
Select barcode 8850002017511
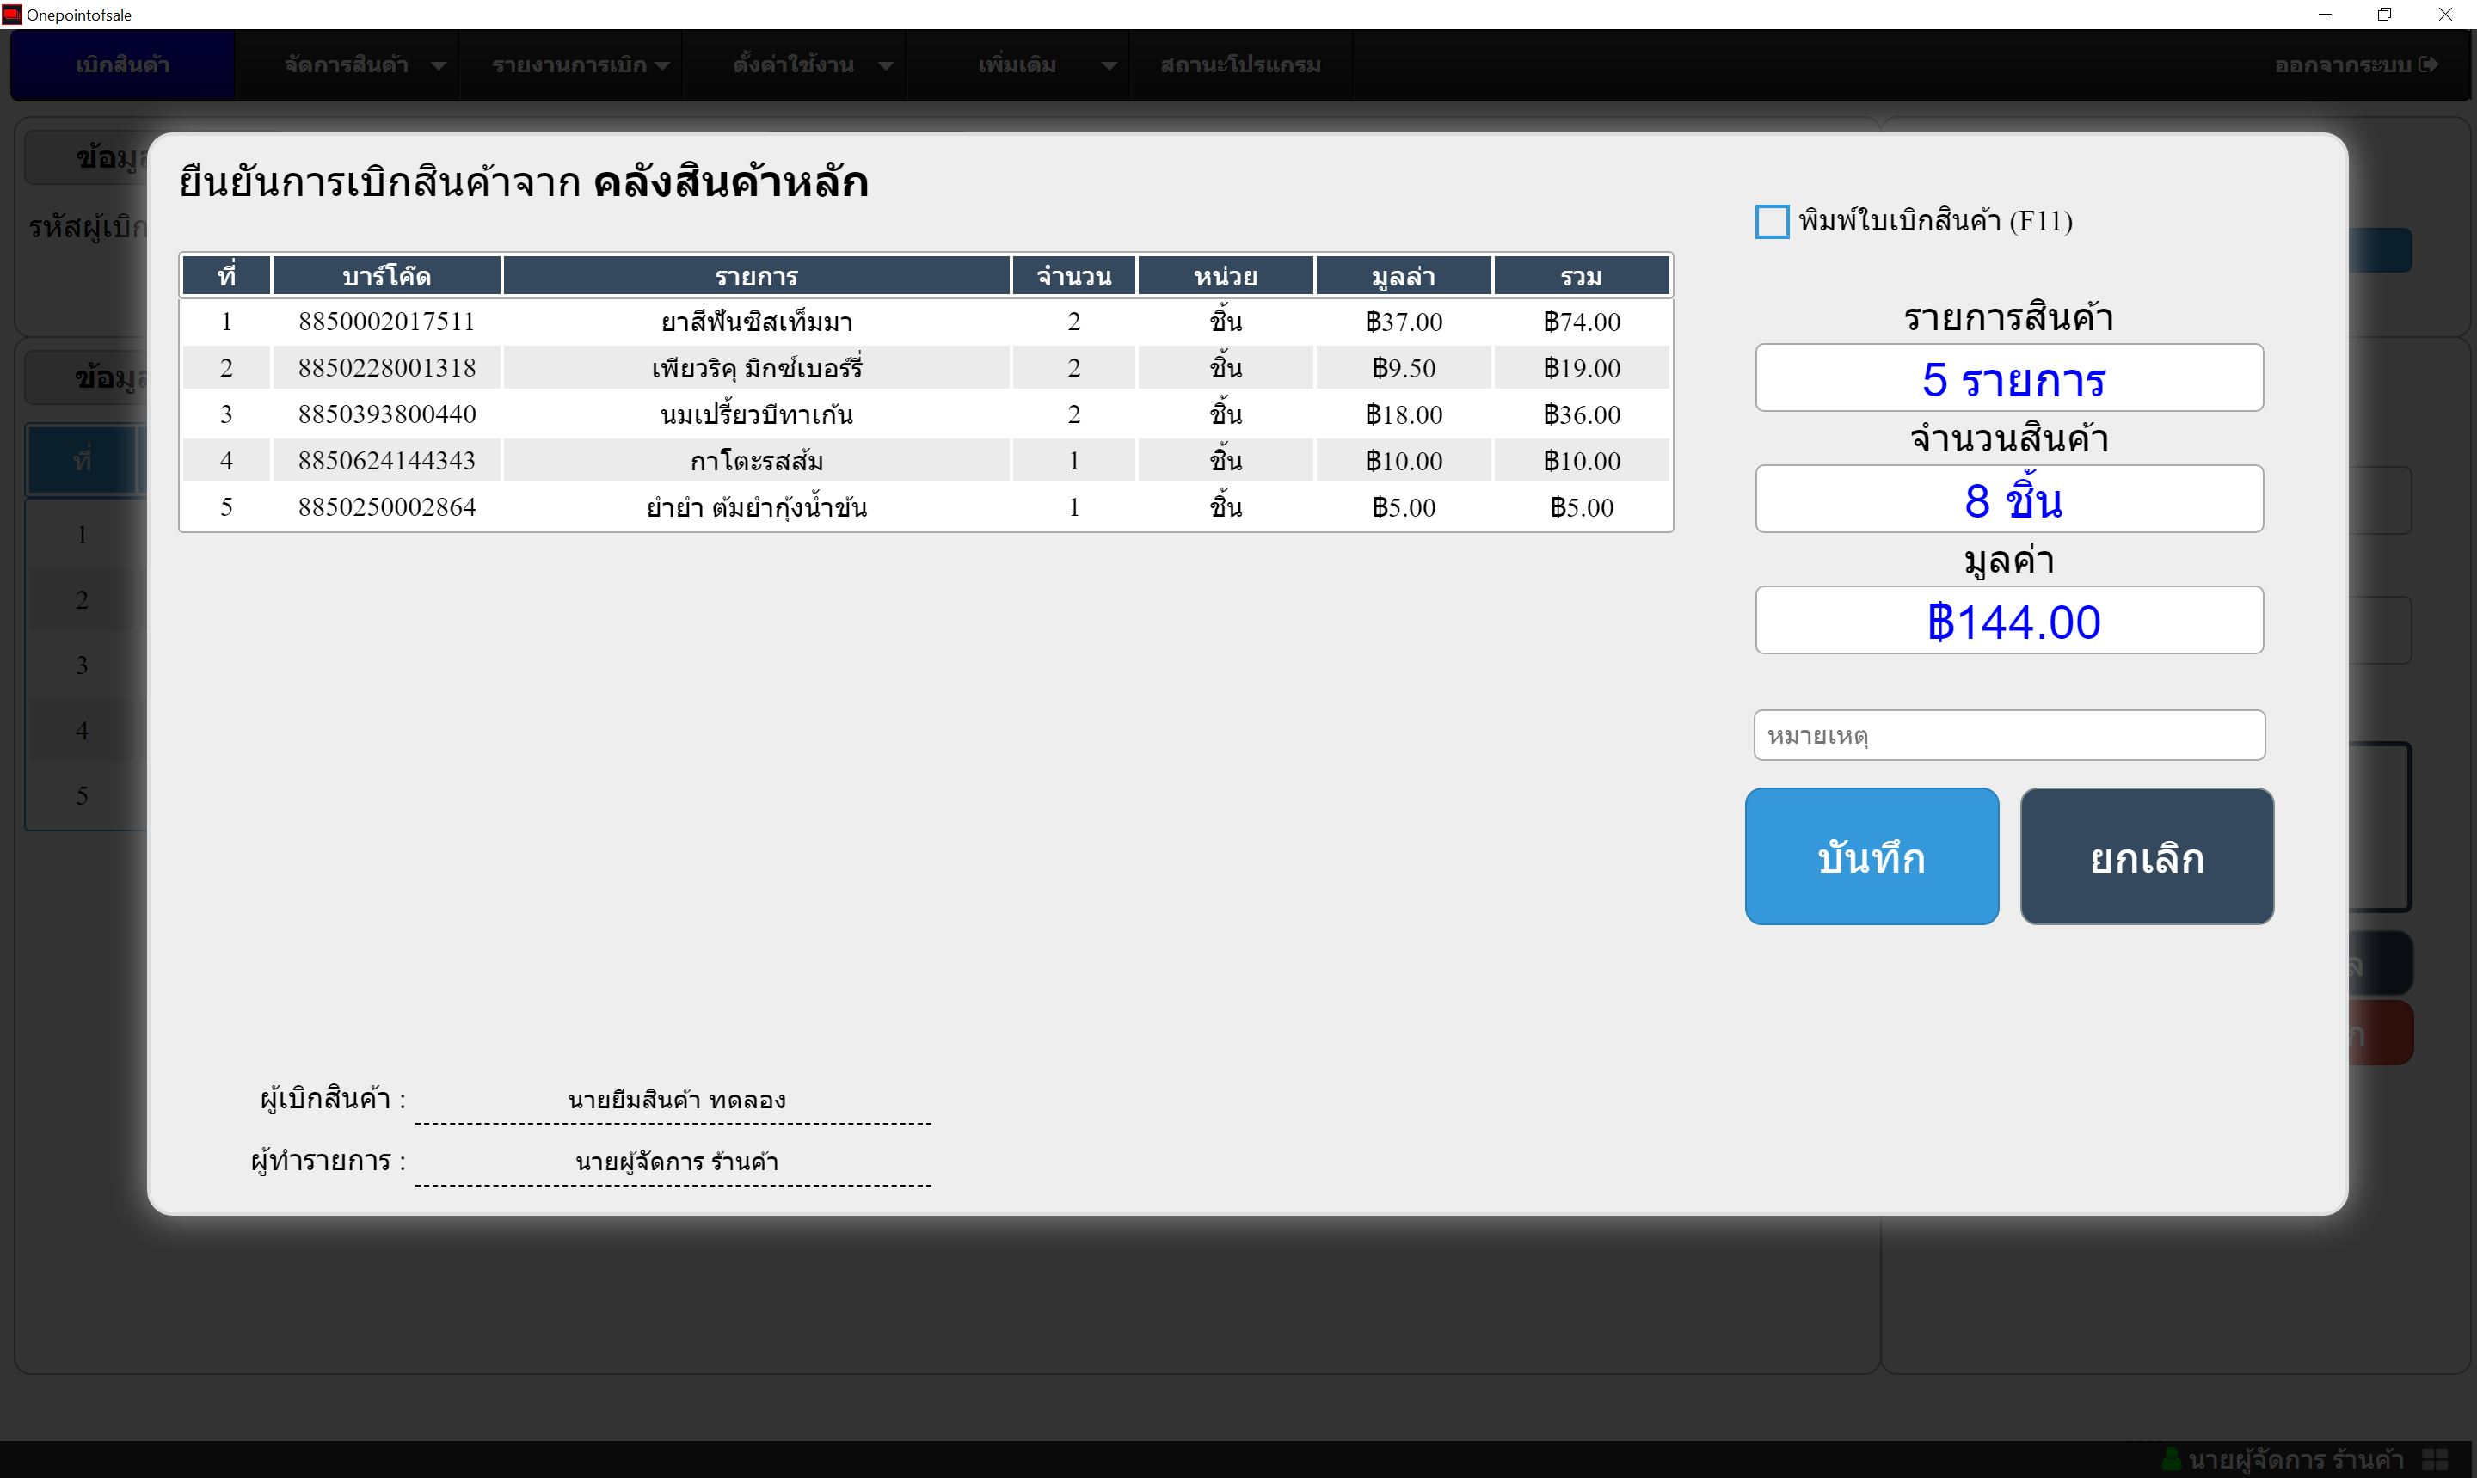386,322
